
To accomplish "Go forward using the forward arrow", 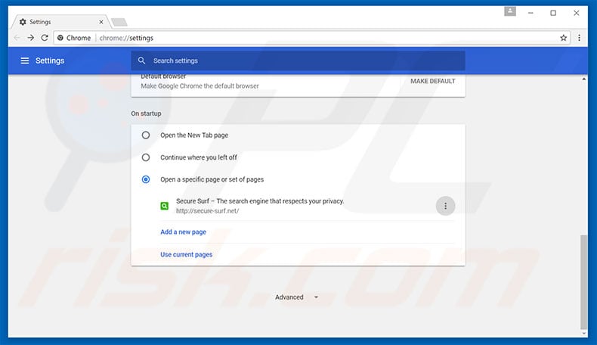I will click(31, 38).
